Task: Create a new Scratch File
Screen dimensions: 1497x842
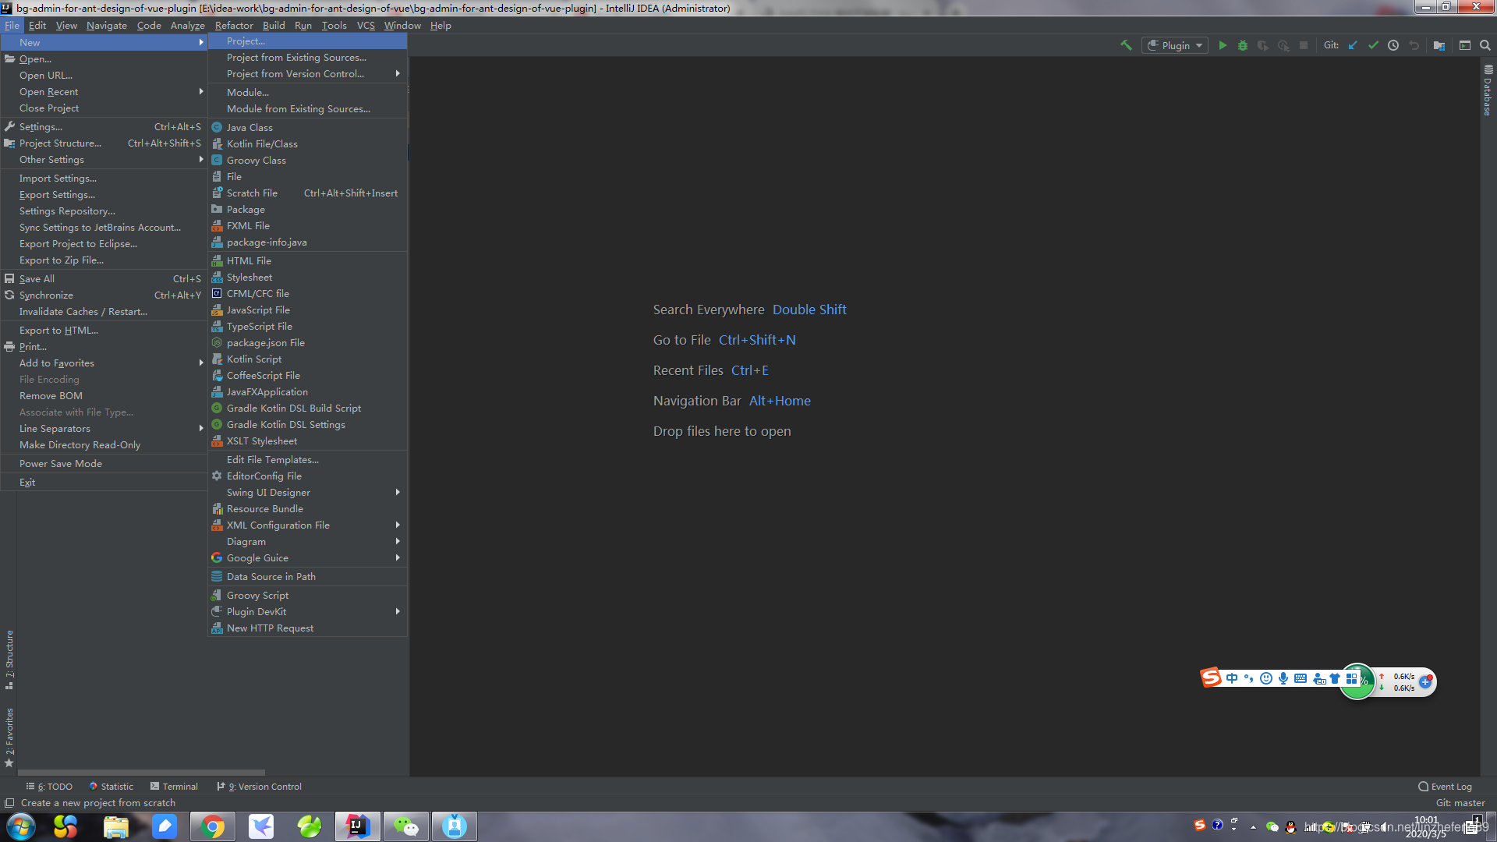Action: tap(308, 193)
